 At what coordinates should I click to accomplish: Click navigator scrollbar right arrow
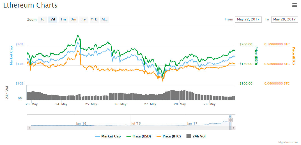coord(233,128)
